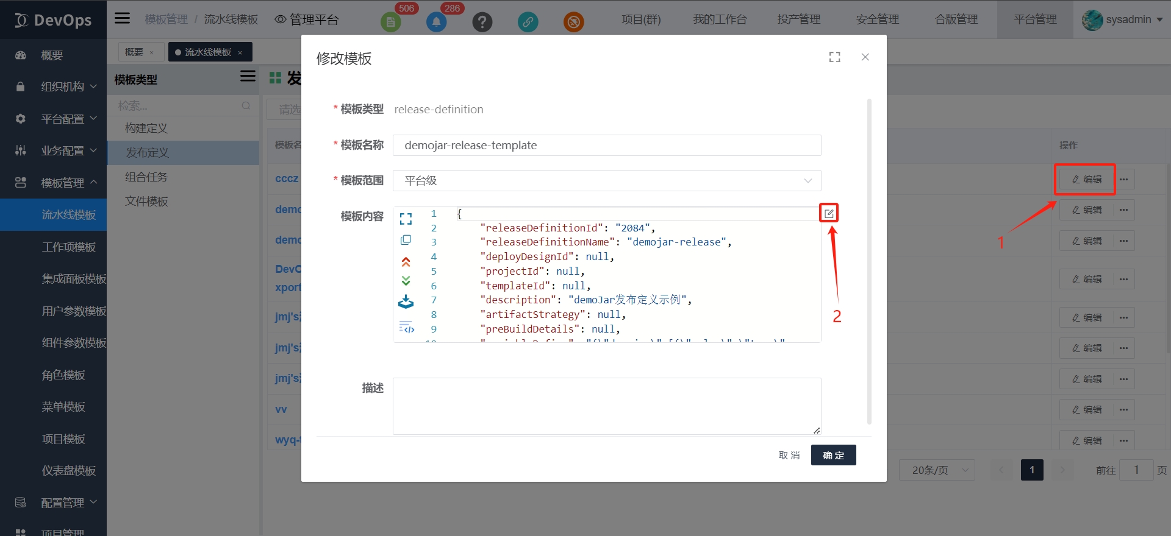Collapse all code with the red up-chevrons icon
This screenshot has width=1171, height=536.
[x=406, y=262]
